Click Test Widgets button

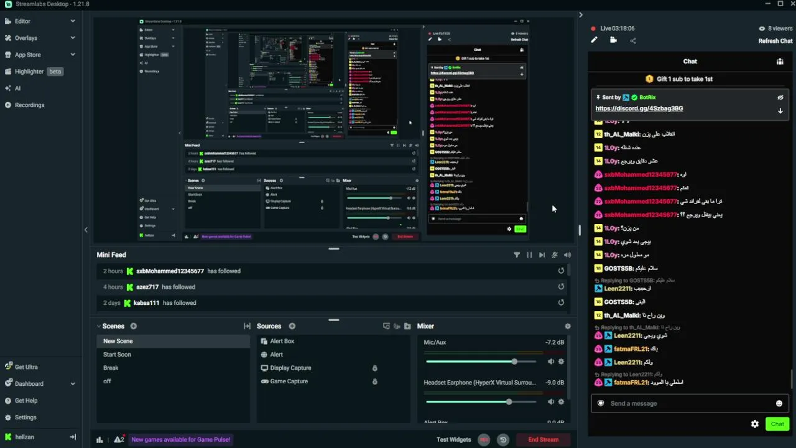pyautogui.click(x=454, y=440)
